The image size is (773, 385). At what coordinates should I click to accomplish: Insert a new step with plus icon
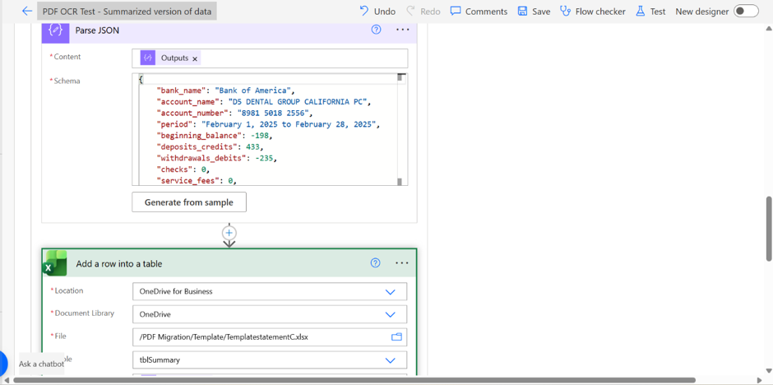(229, 233)
